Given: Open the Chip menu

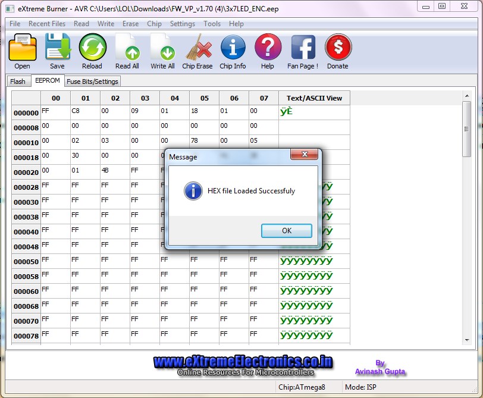Looking at the screenshot, I should click(154, 24).
